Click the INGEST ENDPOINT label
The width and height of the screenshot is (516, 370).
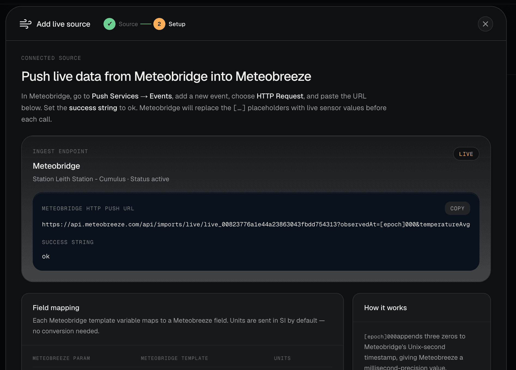[x=60, y=151]
